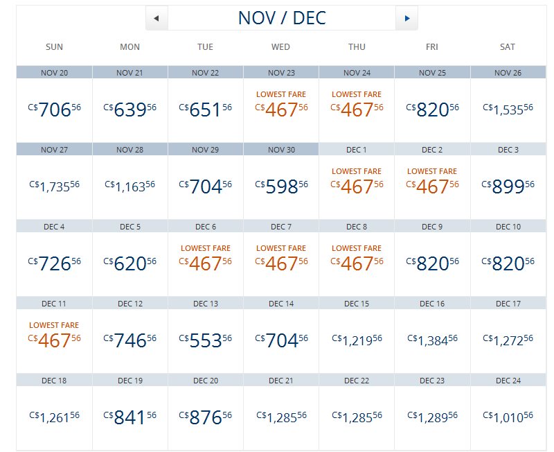Select the Dec 7 lowest fare

click(x=281, y=263)
